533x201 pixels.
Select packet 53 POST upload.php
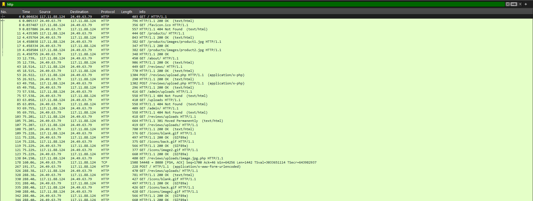pos(266,75)
